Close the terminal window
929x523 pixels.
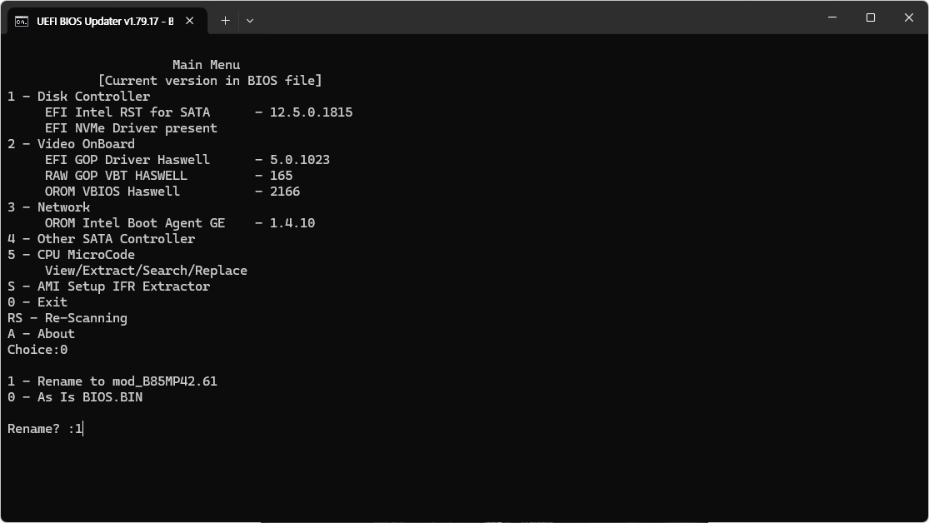click(909, 17)
